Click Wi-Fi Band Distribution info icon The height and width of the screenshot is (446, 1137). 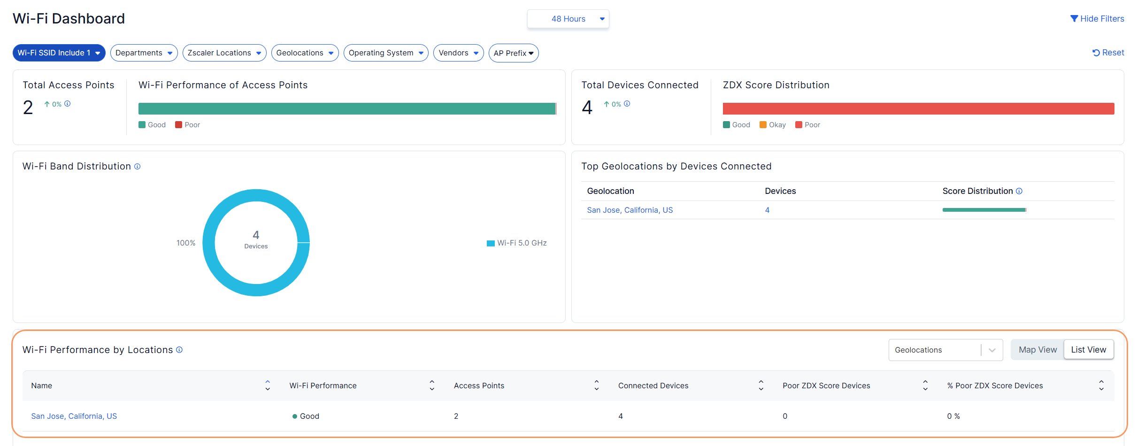pos(138,167)
